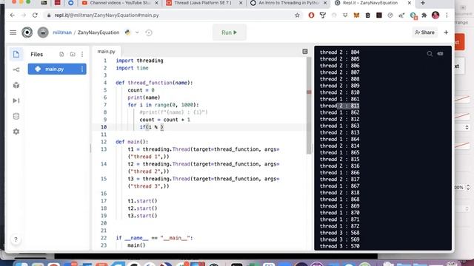Toggle the editor layout icon

coord(305,52)
